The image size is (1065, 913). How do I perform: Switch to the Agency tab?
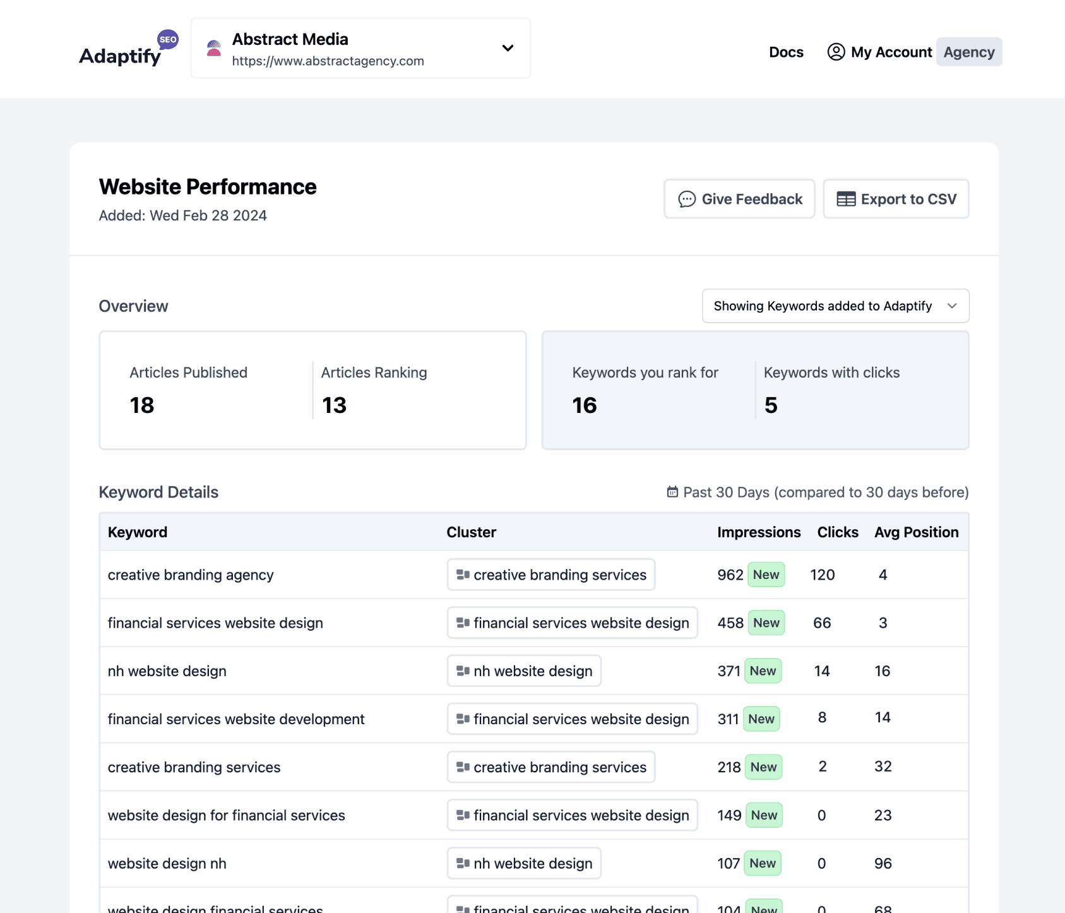coord(968,52)
